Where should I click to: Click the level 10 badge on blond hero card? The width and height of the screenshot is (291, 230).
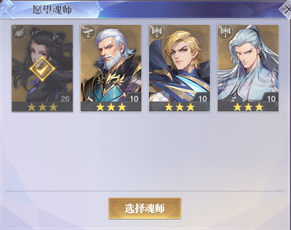point(202,98)
